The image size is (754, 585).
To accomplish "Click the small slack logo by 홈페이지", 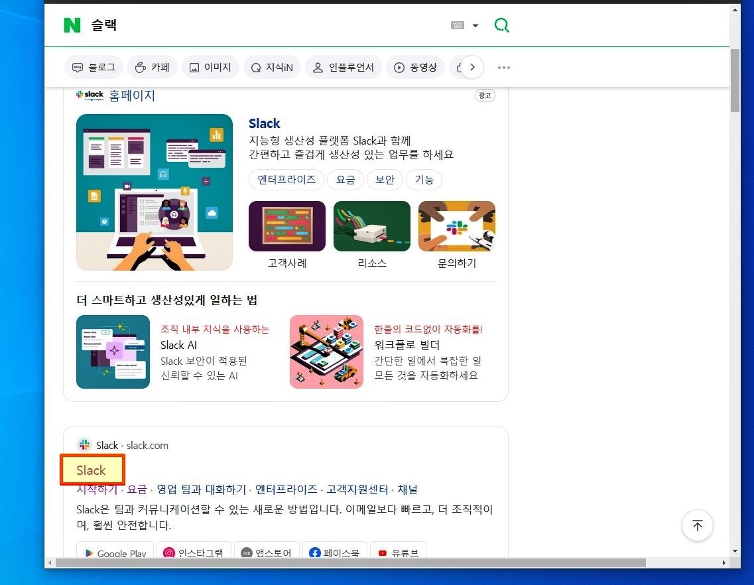I will click(x=90, y=96).
